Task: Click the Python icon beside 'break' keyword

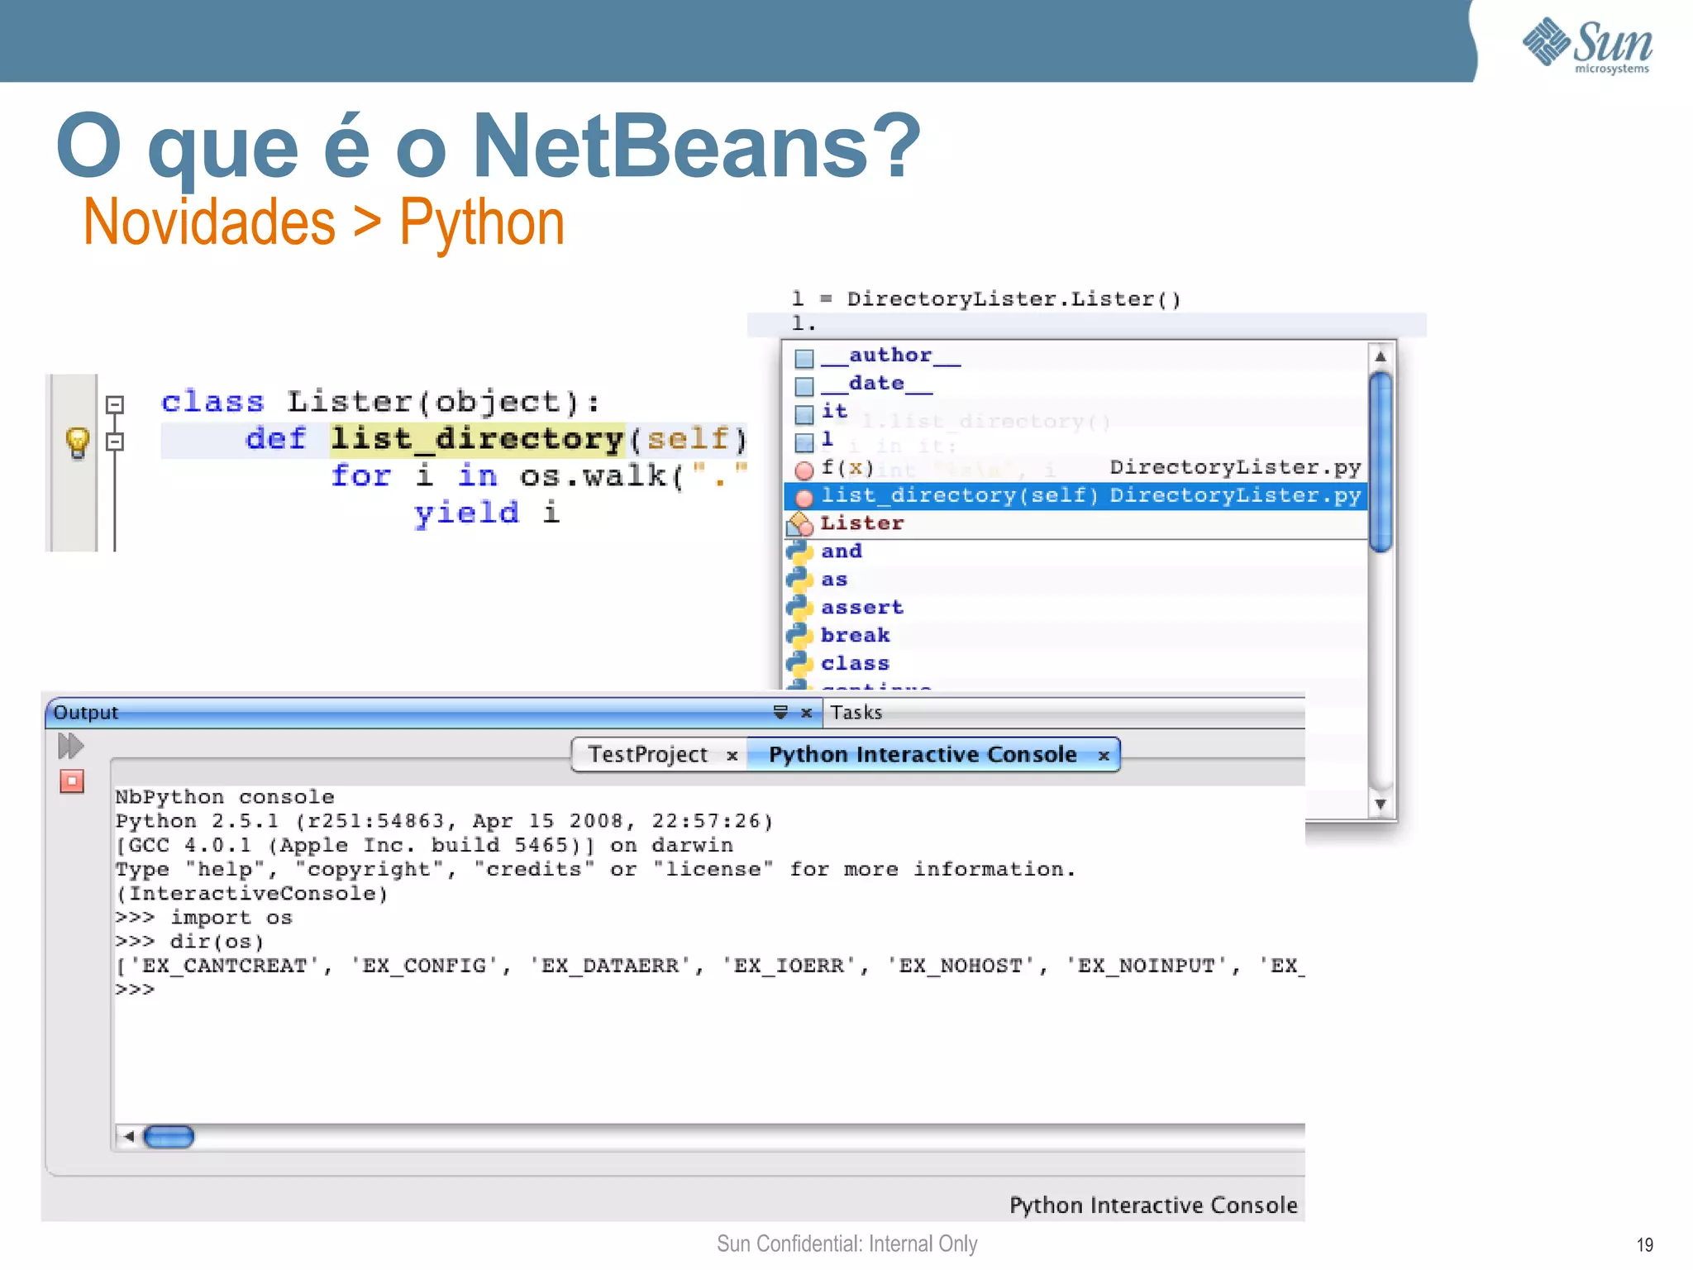Action: [x=799, y=636]
